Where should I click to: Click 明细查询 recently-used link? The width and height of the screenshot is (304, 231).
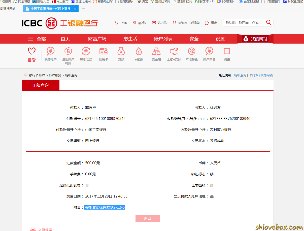tap(240, 75)
